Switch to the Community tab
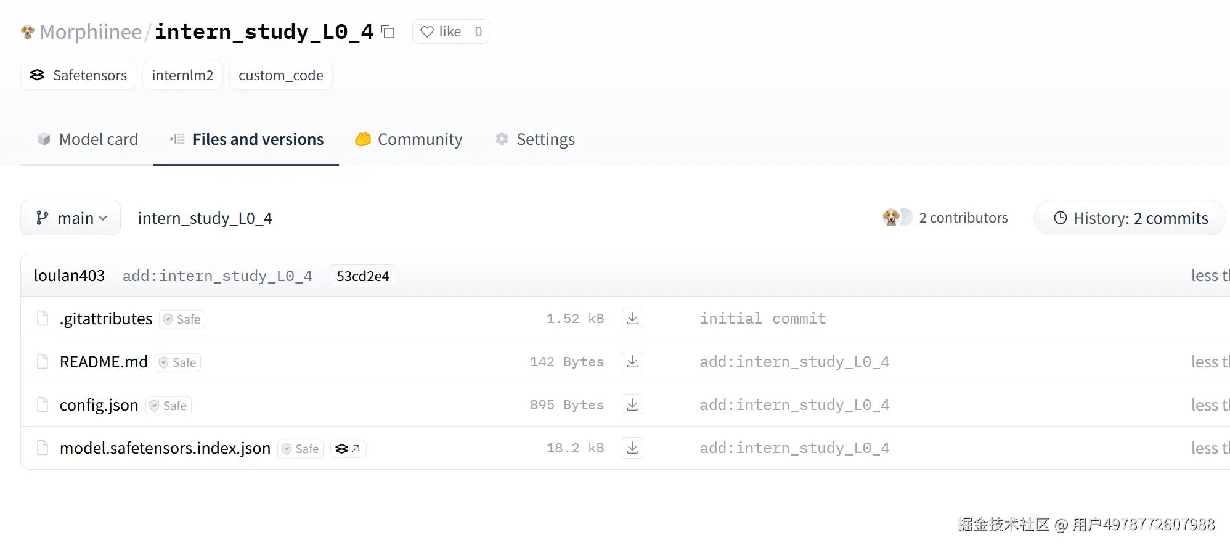This screenshot has width=1230, height=548. click(409, 139)
